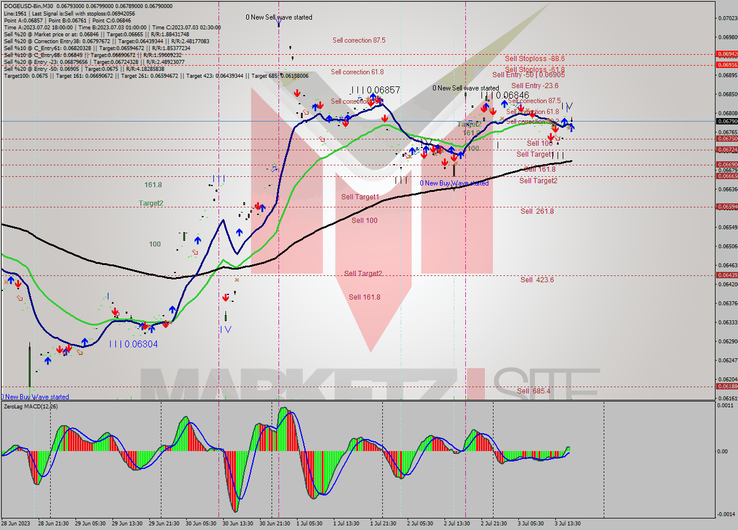Click the 'Sell Entry -23.6' label
738x530 pixels.
(x=534, y=86)
